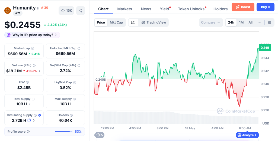
Task: Open chart settings sliders icon
Action: (x=269, y=22)
